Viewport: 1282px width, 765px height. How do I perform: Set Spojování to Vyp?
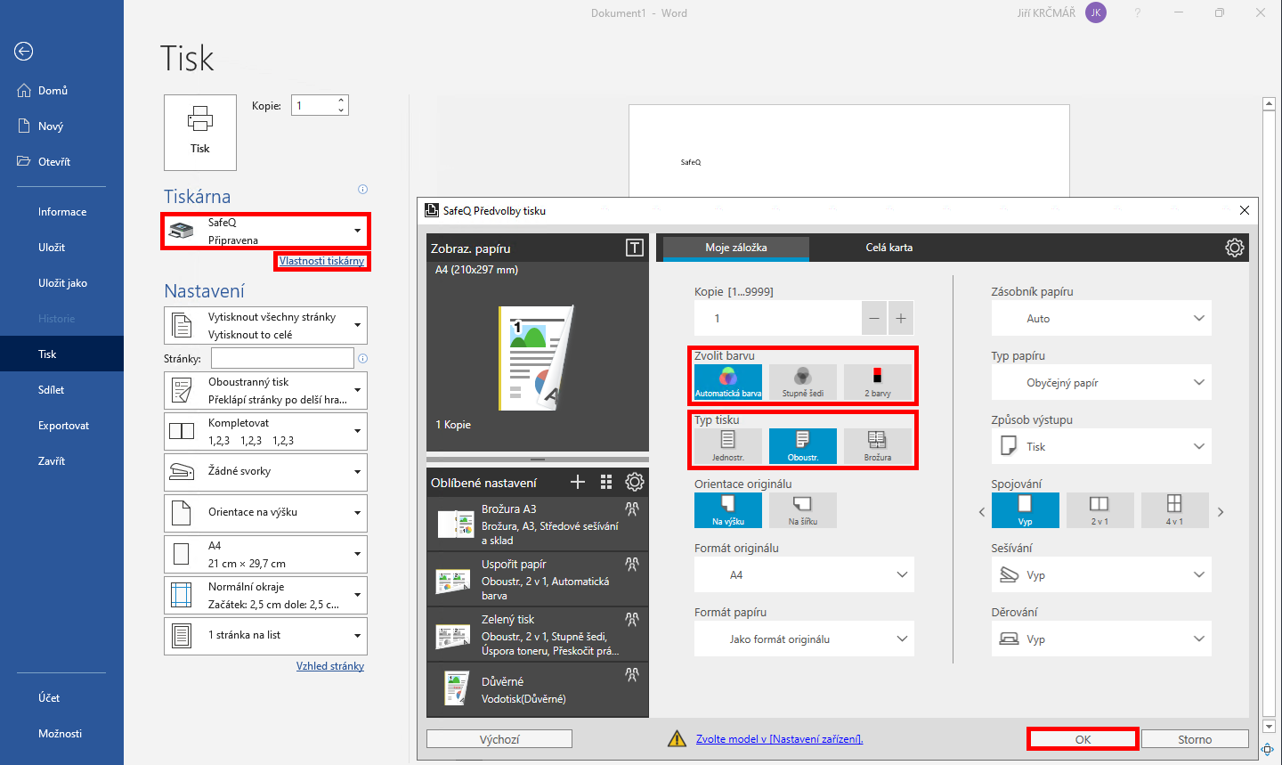(1026, 510)
